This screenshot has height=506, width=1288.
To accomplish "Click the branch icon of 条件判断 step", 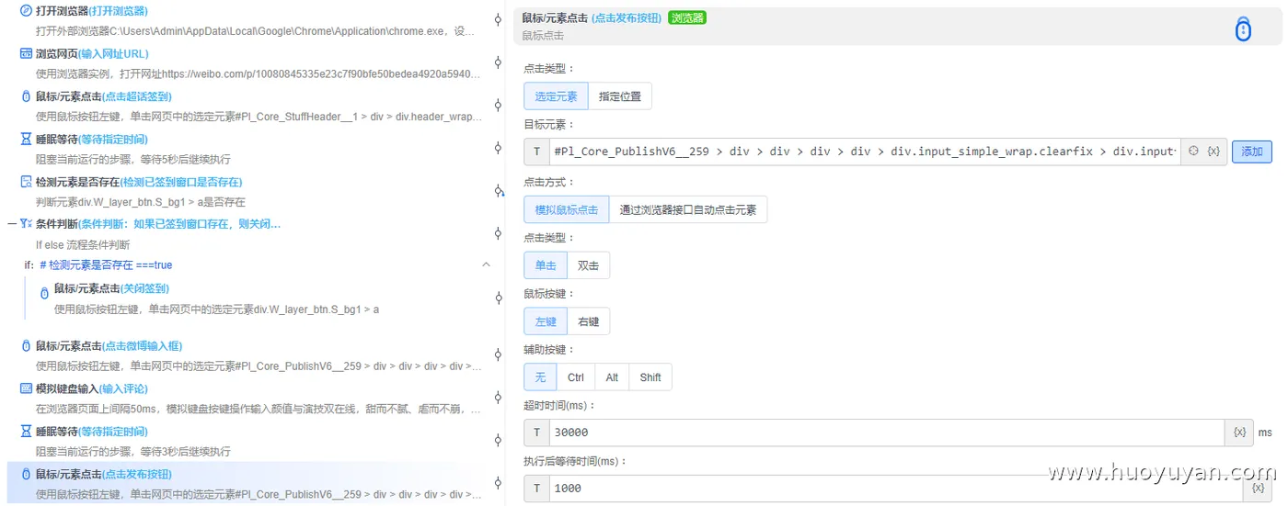I will coord(26,224).
